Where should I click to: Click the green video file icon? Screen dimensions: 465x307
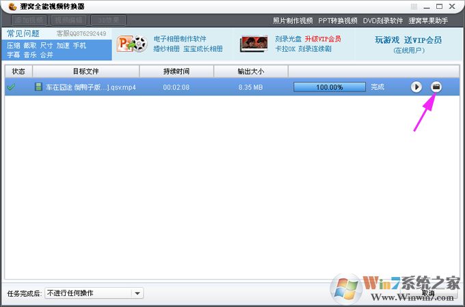point(38,87)
